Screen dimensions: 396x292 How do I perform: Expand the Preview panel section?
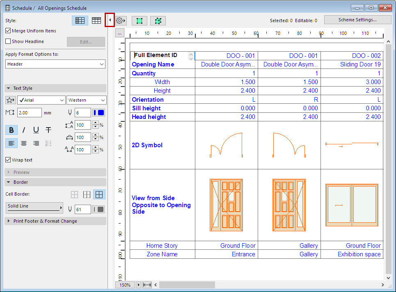pos(21,172)
